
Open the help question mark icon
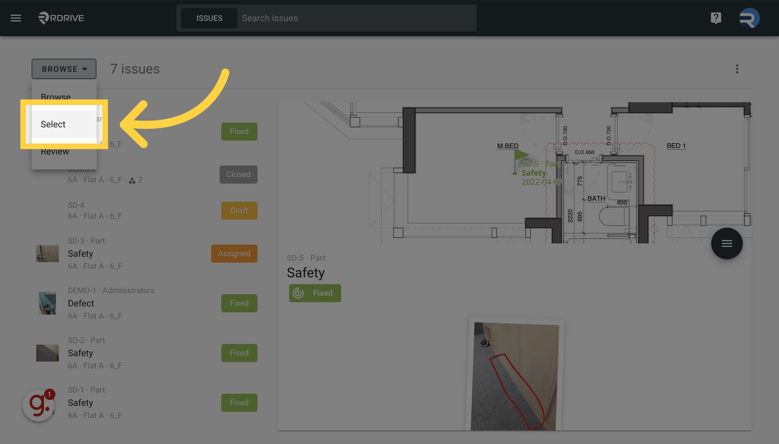pyautogui.click(x=716, y=18)
